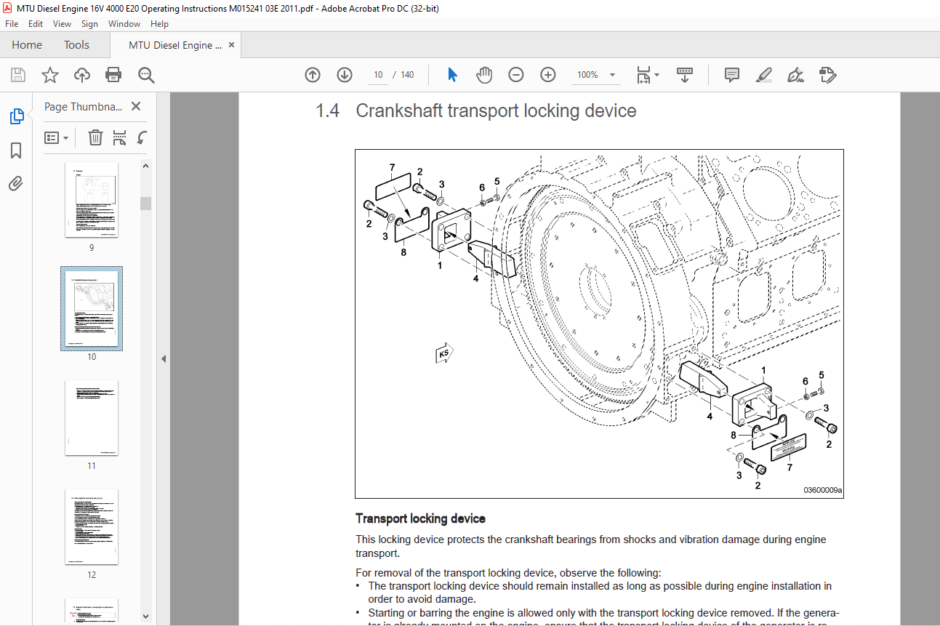Image resolution: width=940 pixels, height=626 pixels.
Task: Select page 12 thumbnail
Action: click(92, 527)
